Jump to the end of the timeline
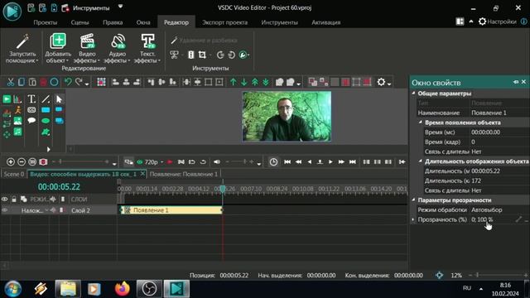The image size is (530, 298). click(353, 162)
